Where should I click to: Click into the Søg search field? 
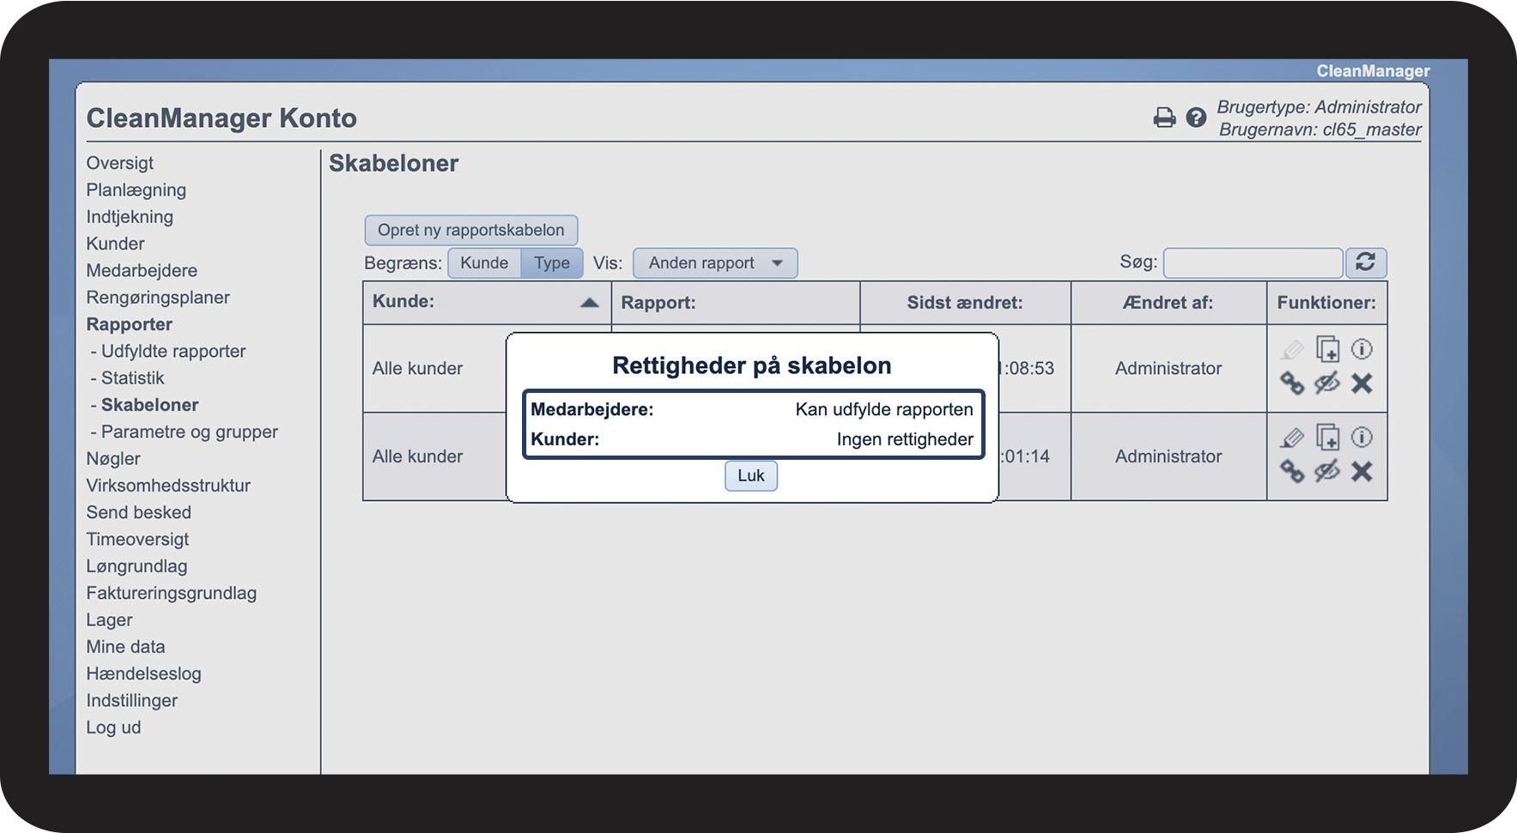1252,263
